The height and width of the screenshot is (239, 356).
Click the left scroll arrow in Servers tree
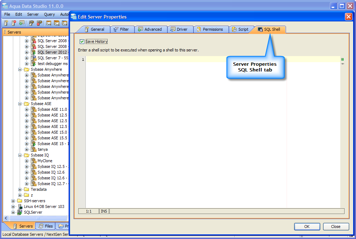point(6,218)
